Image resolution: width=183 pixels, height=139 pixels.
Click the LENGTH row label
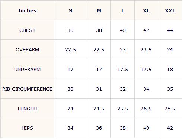(x=27, y=109)
